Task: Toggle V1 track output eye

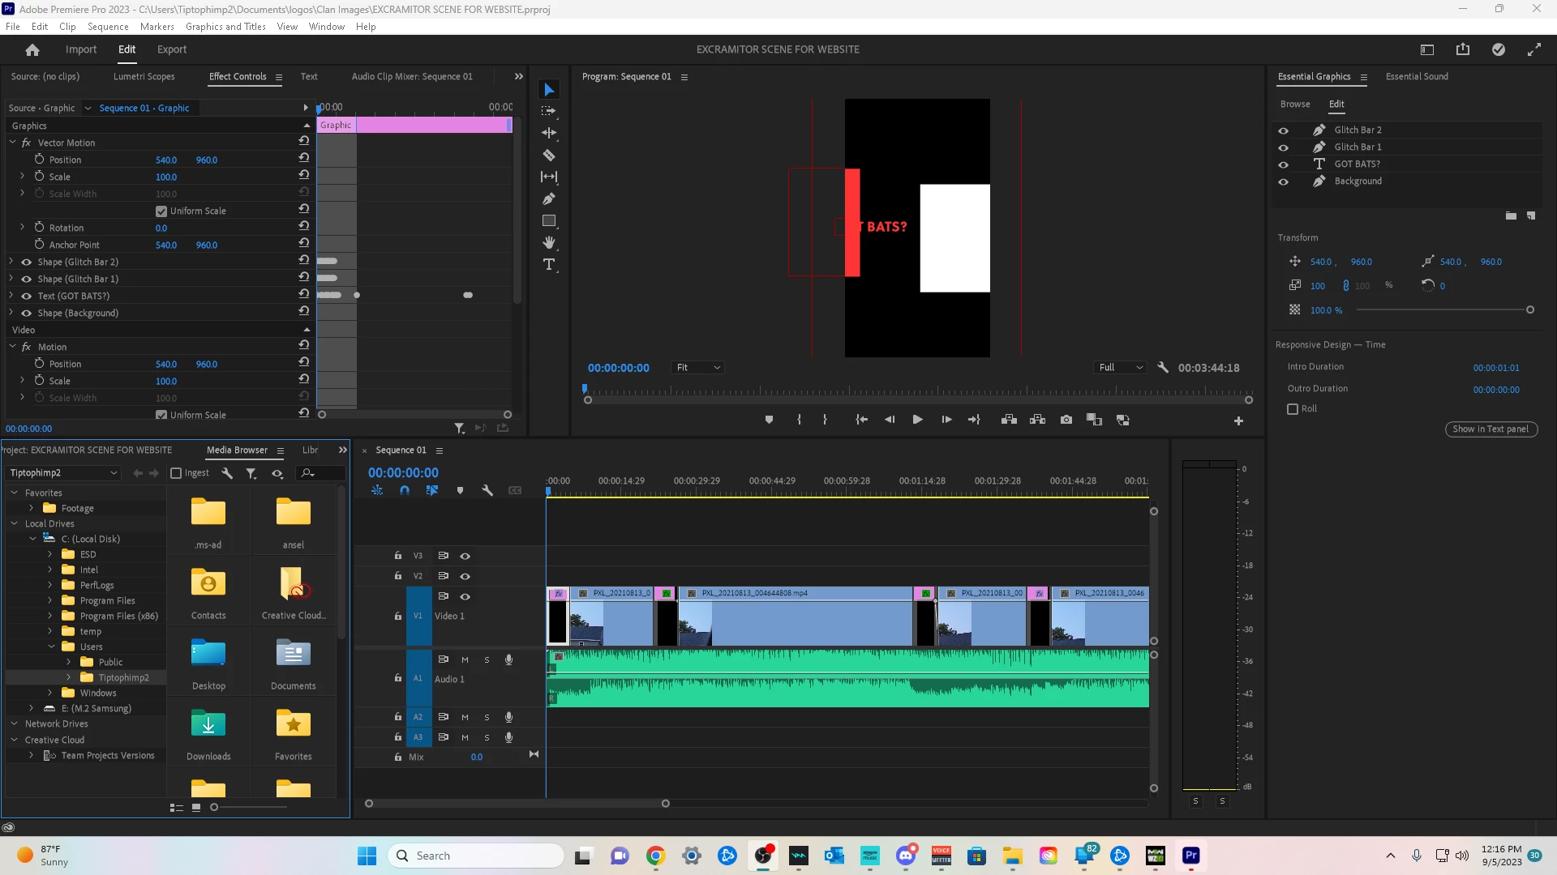Action: point(465,596)
